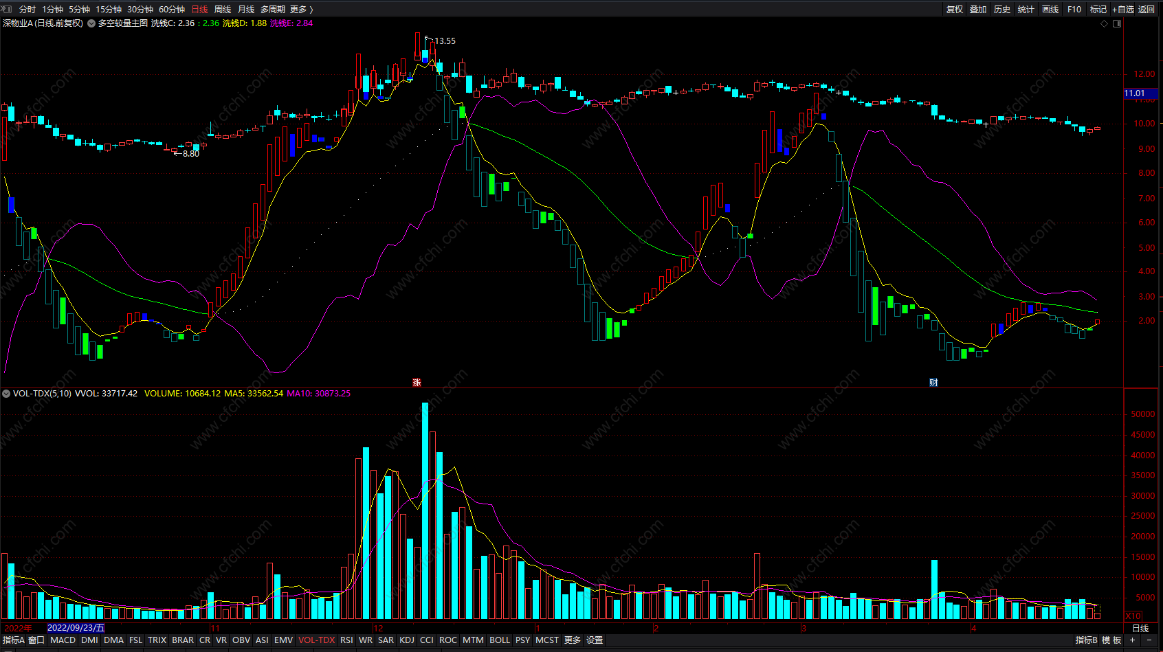Switch sub-chart to VR indicator
1163x652 pixels.
pos(221,640)
